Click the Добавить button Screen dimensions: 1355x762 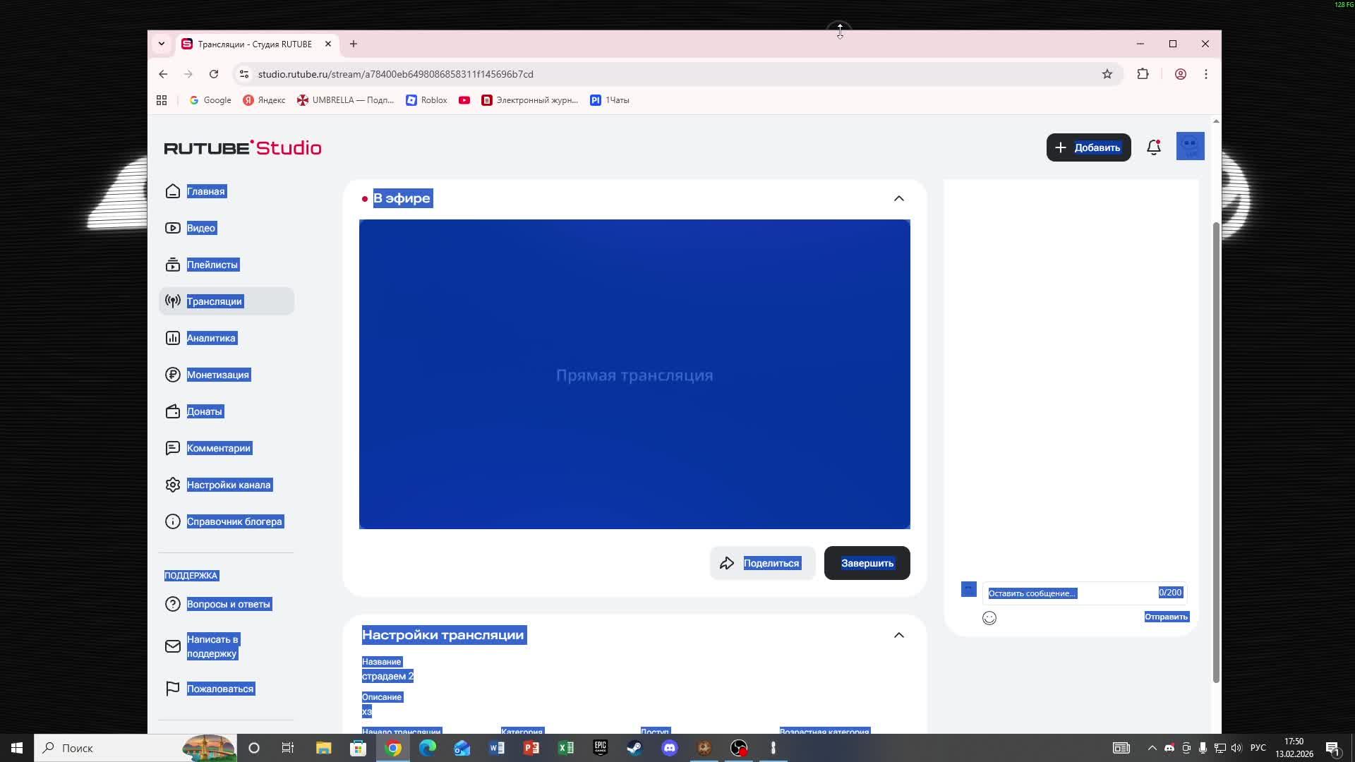click(1088, 147)
